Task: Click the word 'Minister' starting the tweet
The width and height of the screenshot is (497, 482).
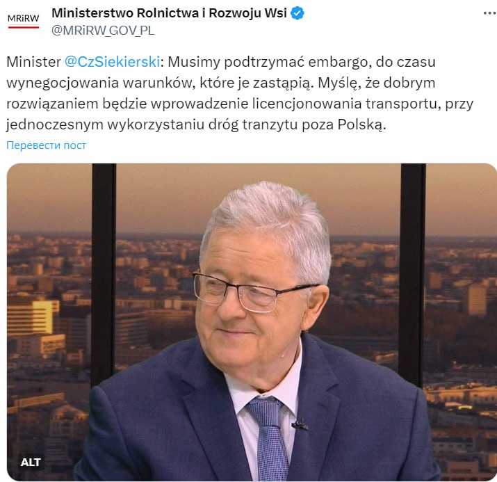Action: point(33,62)
